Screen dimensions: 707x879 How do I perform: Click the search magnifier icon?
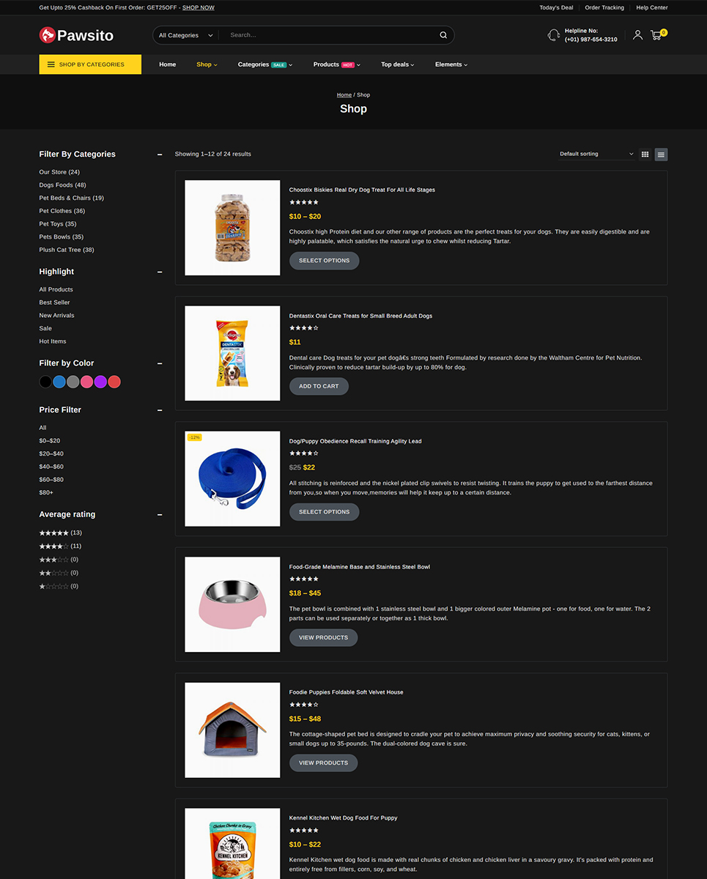pos(443,35)
